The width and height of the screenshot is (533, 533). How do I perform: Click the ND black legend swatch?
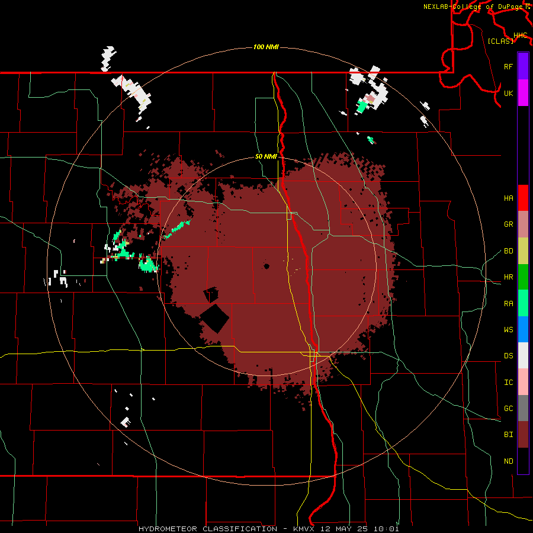click(x=523, y=461)
